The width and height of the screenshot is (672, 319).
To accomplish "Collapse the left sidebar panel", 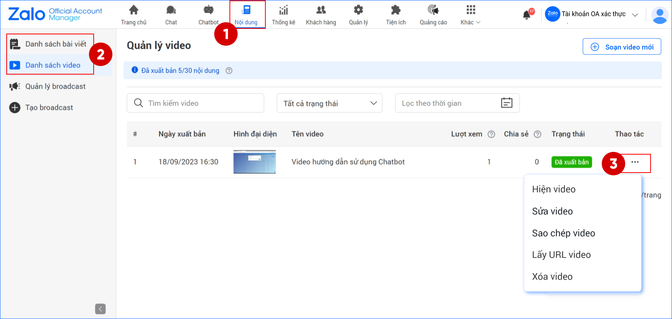I will [x=100, y=309].
